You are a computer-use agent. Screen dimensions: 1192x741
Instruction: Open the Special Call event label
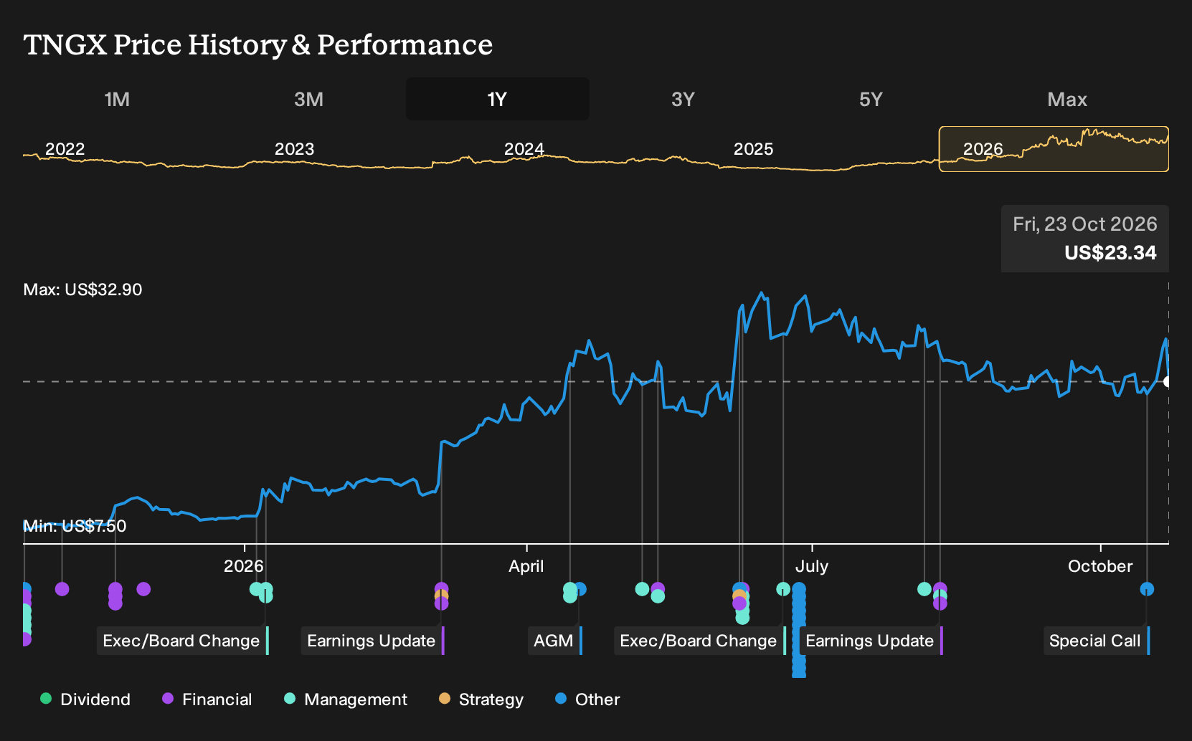pos(1097,641)
